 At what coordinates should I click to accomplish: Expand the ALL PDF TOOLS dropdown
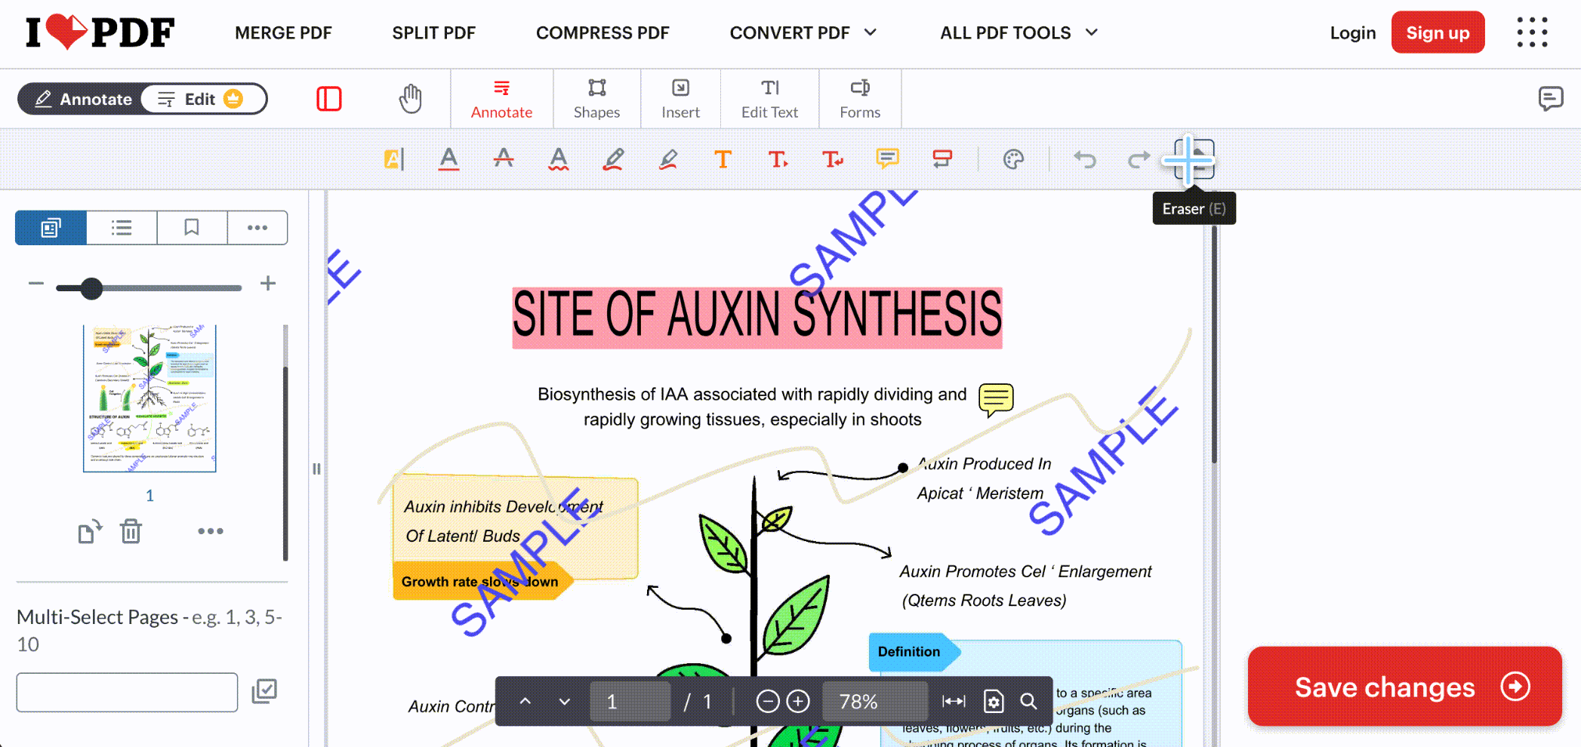[1019, 33]
